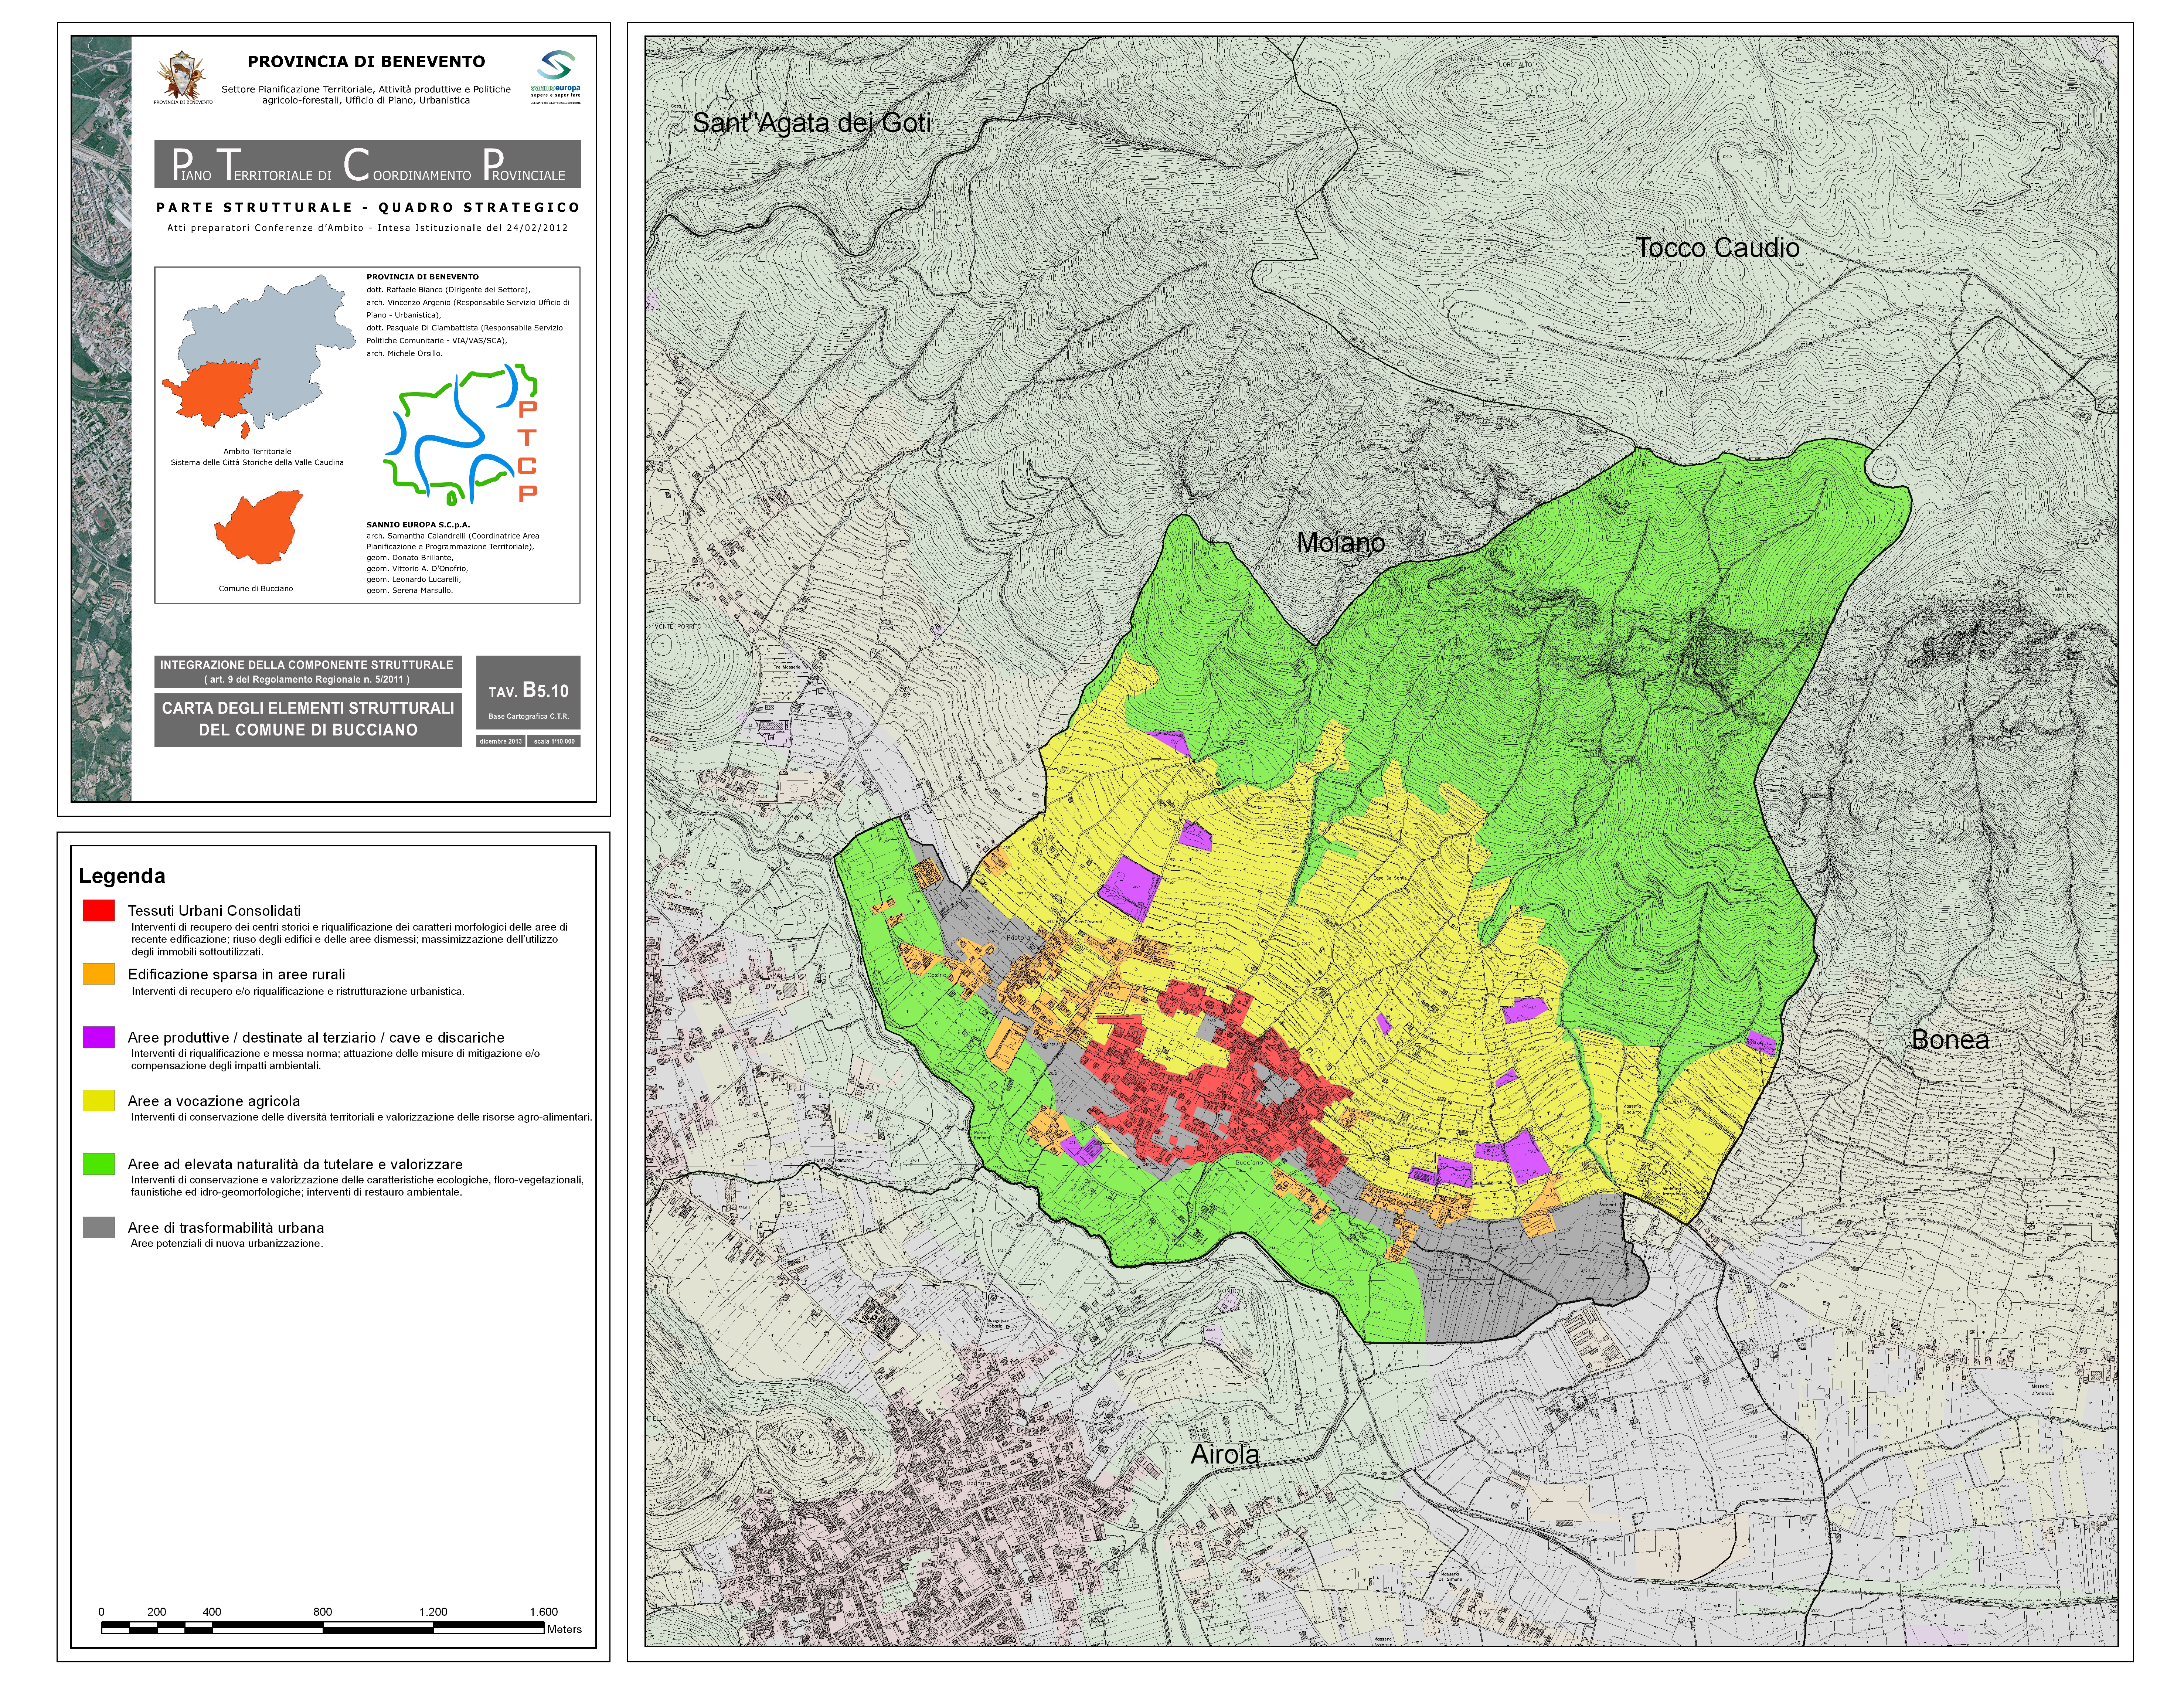Click the 'Sant'Agata dei Goti' map label
The height and width of the screenshot is (1686, 2184).
click(x=811, y=123)
